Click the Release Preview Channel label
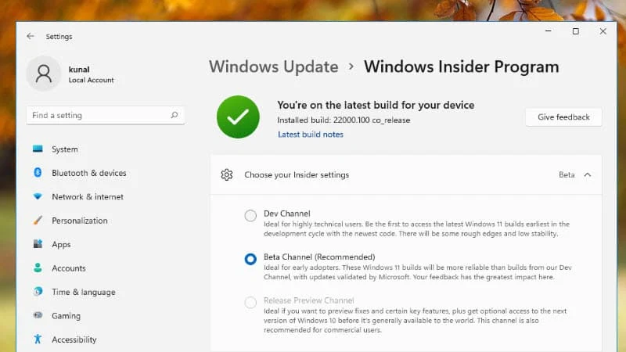This screenshot has height=352, width=626. click(308, 300)
